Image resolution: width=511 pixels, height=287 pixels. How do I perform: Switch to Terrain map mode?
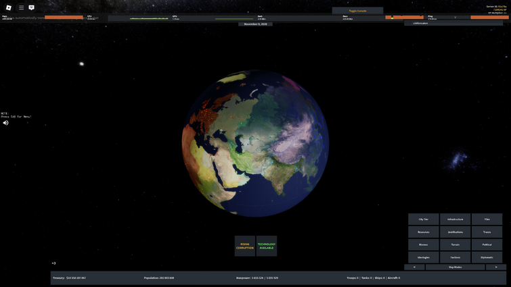[x=456, y=244]
